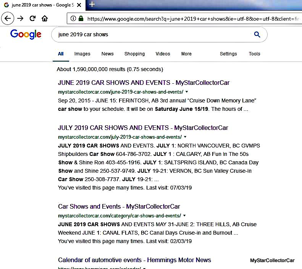This screenshot has width=302, height=269.
Task: Open 'JUNE 2019 CAR SHOWS AND EVENTS' result
Action: coord(144,83)
